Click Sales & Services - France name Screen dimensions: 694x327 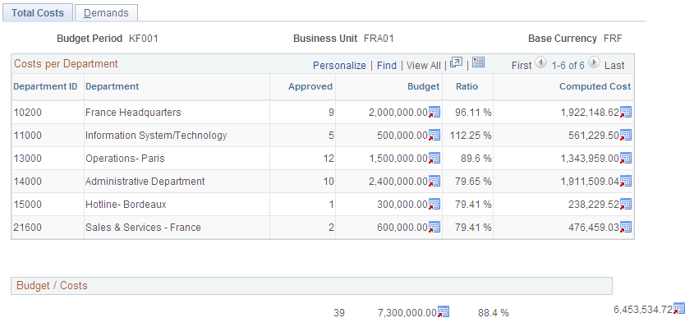coord(143,228)
